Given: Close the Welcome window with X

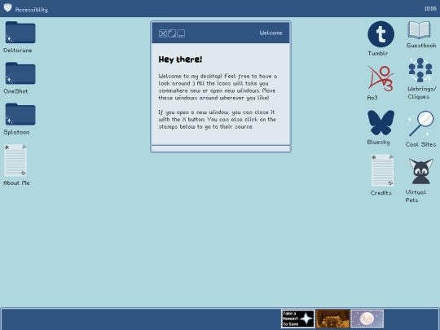Looking at the screenshot, I should pos(163,33).
